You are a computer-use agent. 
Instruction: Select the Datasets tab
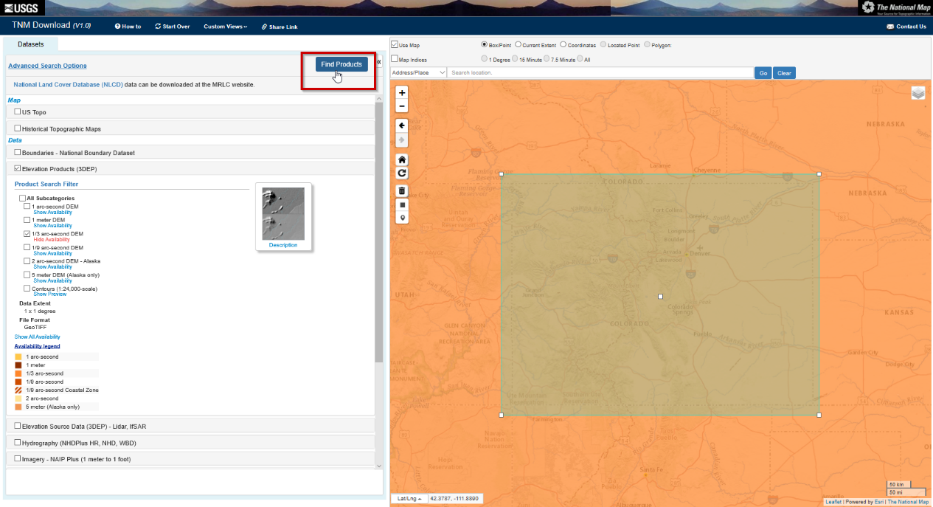click(31, 44)
